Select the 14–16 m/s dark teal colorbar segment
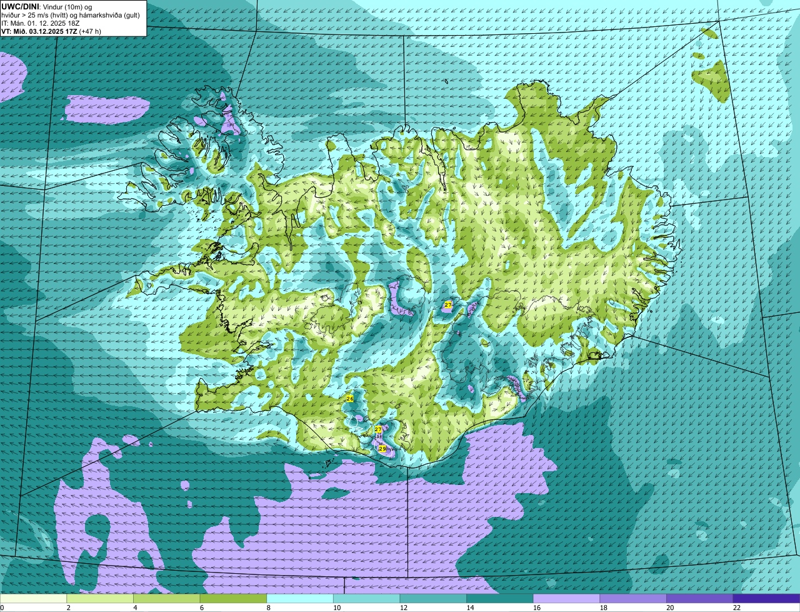The image size is (800, 612). tap(500, 598)
